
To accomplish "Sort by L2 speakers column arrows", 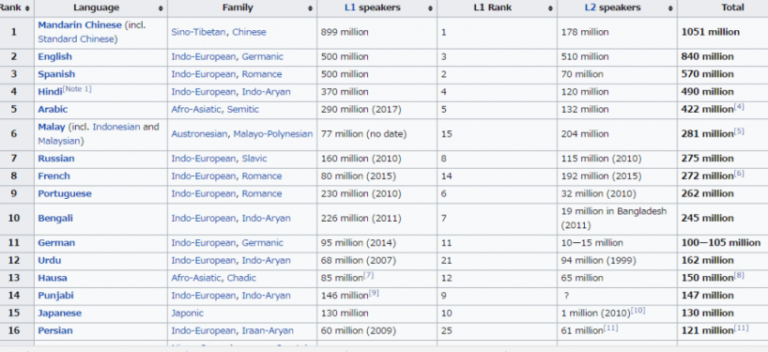I will (x=670, y=8).
